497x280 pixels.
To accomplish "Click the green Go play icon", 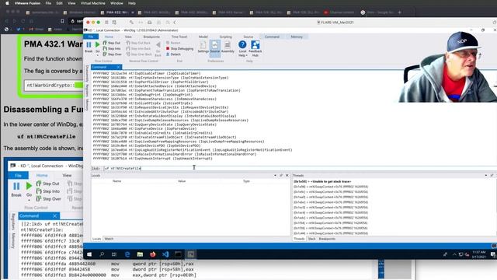I will click(x=98, y=45).
